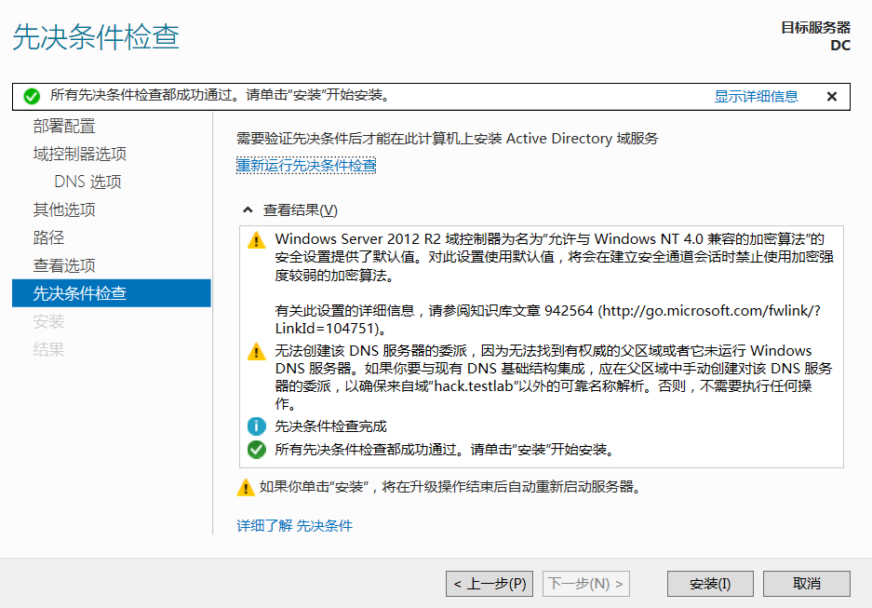Go to 部署配置 step
Screen dimensions: 872x608
point(64,127)
